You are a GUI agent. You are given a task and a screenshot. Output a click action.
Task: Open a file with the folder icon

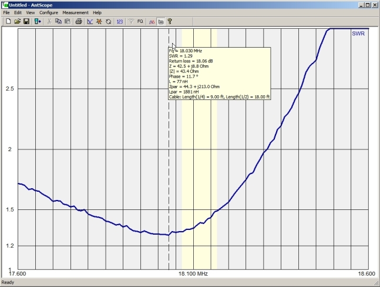pyautogui.click(x=17, y=22)
